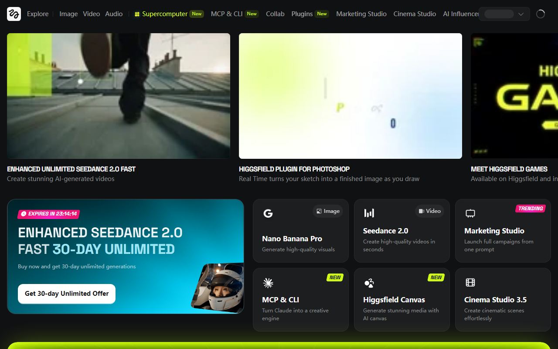Open the Cinema Studio nav link
Image resolution: width=558 pixels, height=349 pixels.
pyautogui.click(x=415, y=14)
